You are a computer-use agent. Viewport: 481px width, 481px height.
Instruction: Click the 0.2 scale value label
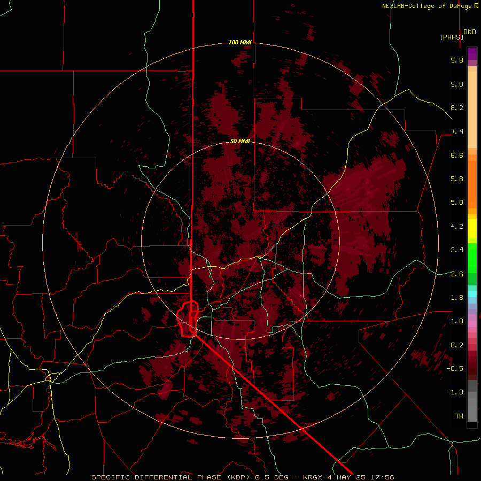point(457,345)
